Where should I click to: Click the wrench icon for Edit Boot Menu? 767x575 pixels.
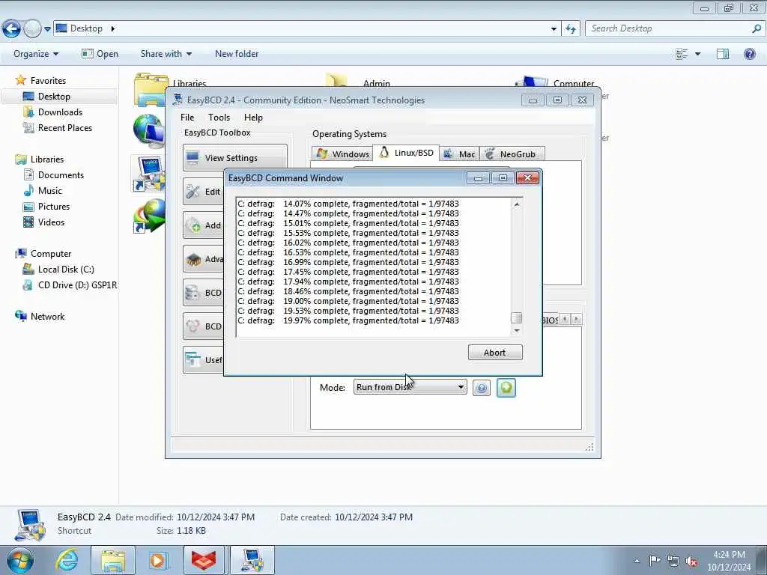click(x=192, y=192)
